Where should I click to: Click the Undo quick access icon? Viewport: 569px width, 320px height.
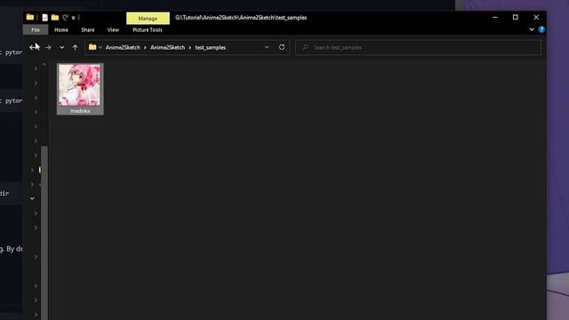tap(65, 18)
